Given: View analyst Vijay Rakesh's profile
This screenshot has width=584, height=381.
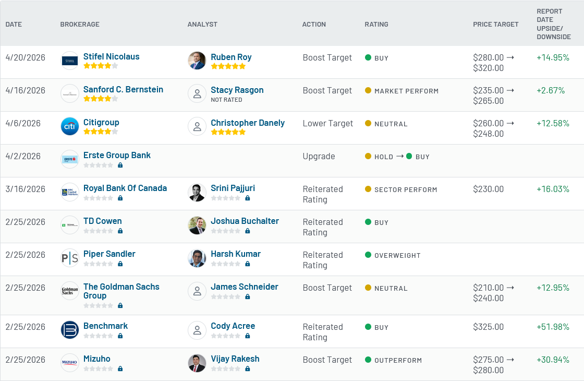Looking at the screenshot, I should pyautogui.click(x=235, y=359).
